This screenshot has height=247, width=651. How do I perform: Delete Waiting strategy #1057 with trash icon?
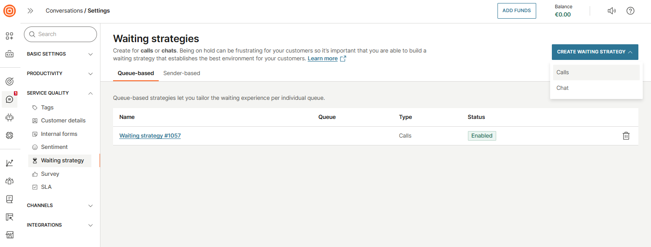626,136
